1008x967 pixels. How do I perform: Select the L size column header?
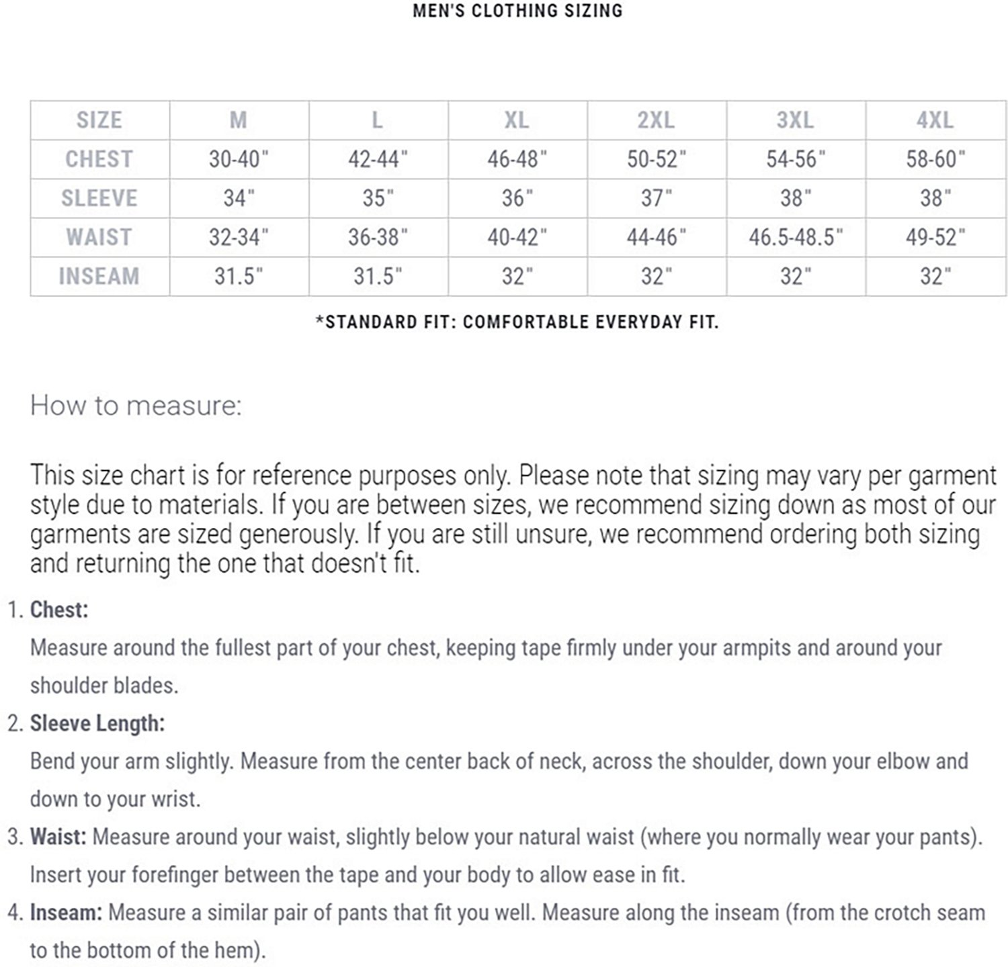point(378,120)
